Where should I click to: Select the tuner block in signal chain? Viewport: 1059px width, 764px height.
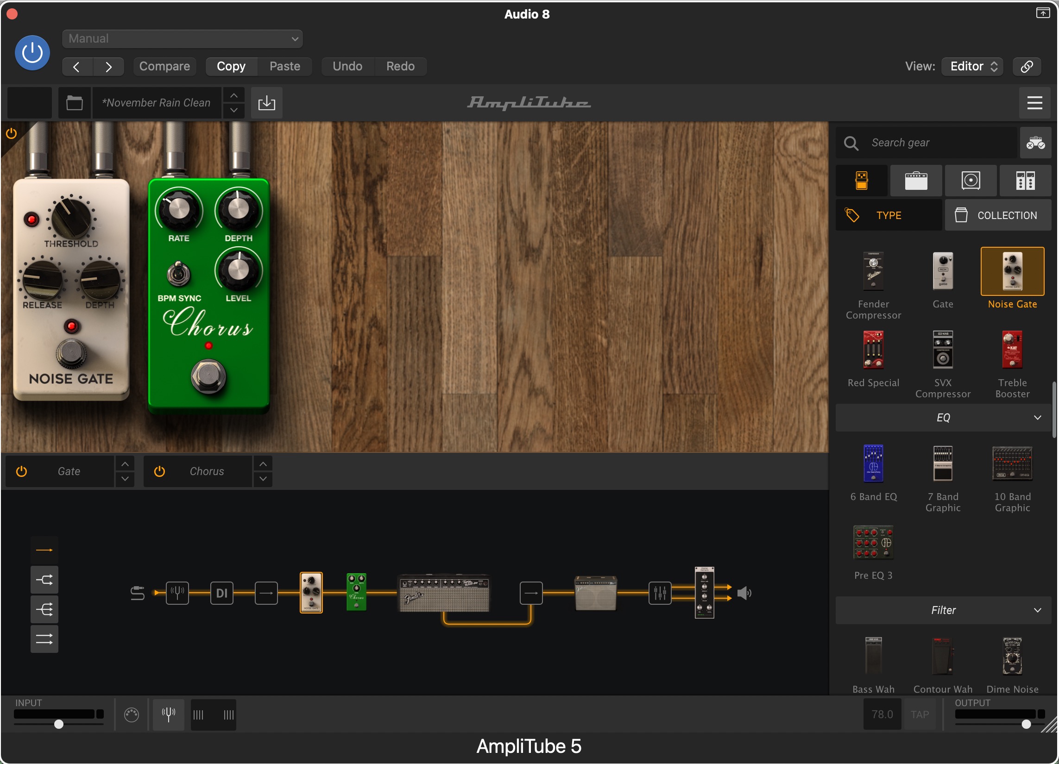coord(177,593)
